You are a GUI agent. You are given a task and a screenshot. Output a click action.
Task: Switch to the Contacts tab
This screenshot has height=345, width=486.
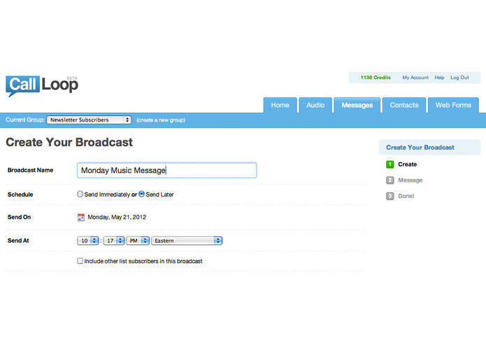tap(404, 105)
